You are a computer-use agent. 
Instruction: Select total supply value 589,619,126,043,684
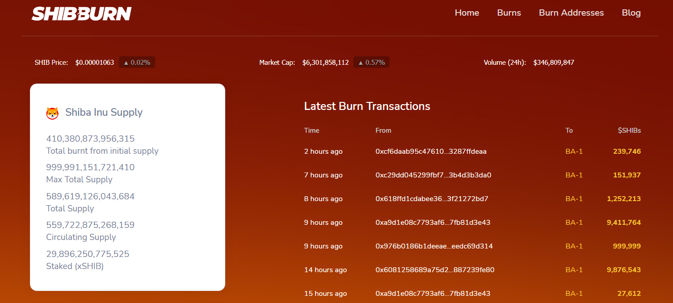(x=90, y=197)
